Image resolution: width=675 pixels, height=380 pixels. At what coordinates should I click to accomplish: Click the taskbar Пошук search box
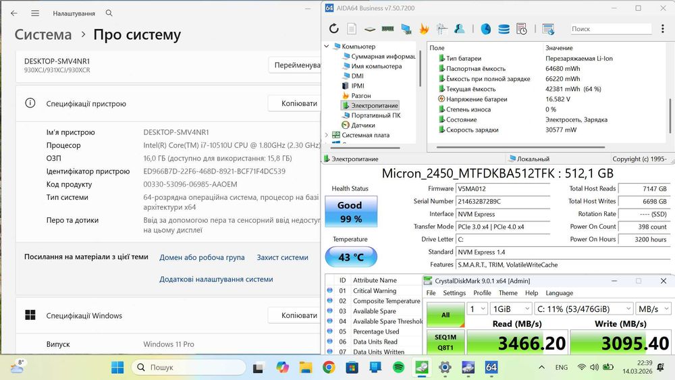pyautogui.click(x=188, y=367)
